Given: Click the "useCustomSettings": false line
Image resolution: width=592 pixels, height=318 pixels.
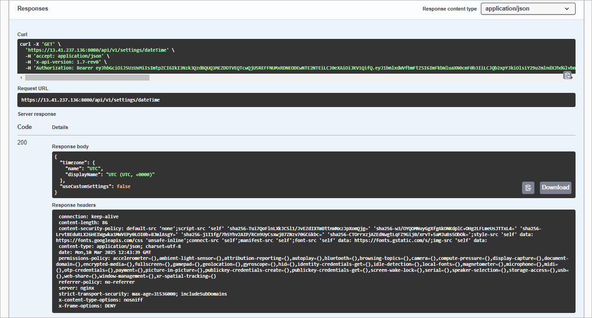Looking at the screenshot, I should (x=95, y=186).
